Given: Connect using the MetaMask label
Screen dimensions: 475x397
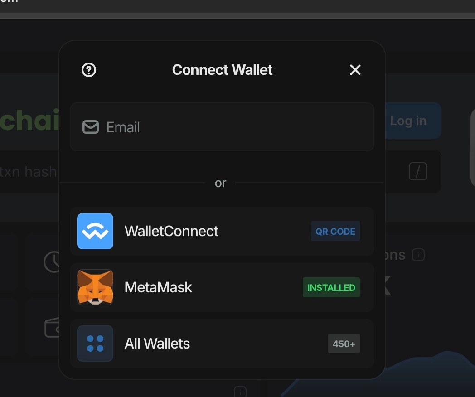Looking at the screenshot, I should pyautogui.click(x=158, y=287).
